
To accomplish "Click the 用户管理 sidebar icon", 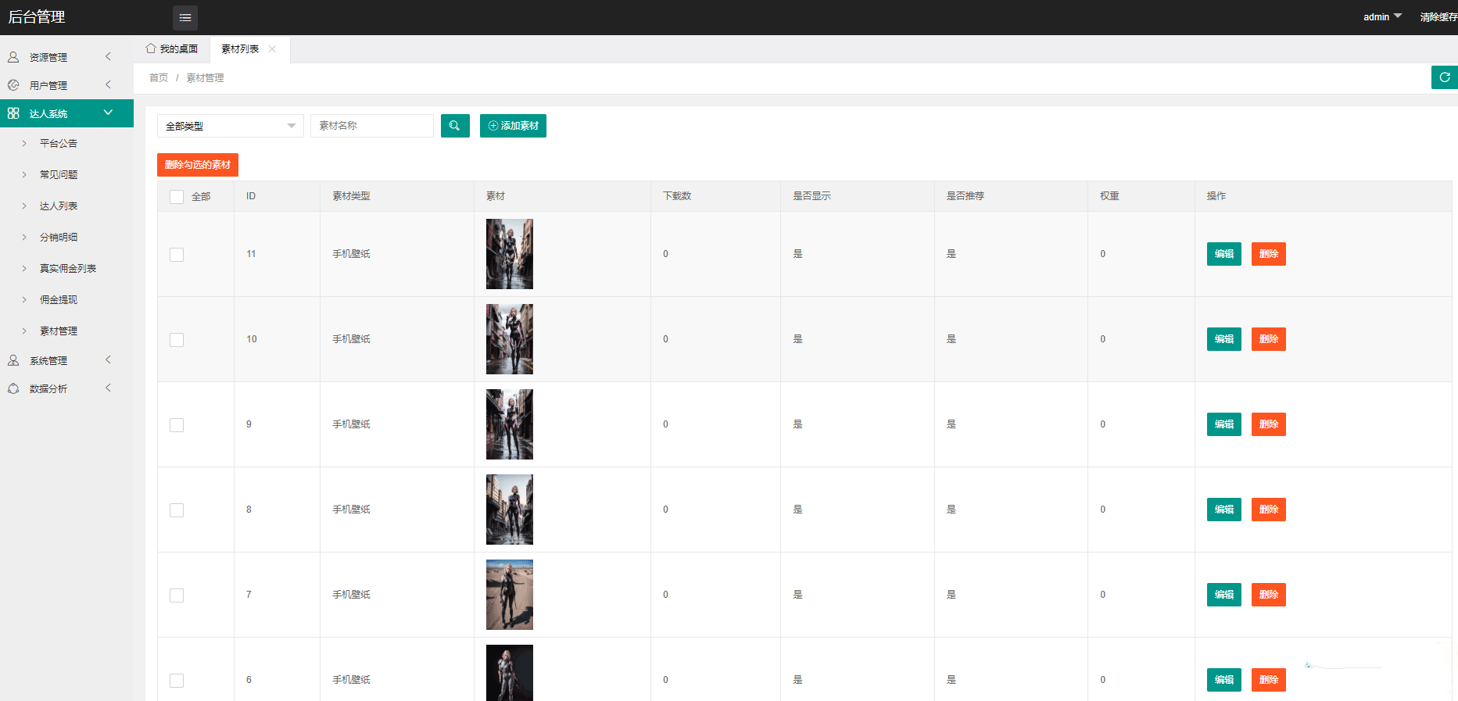I will (13, 85).
